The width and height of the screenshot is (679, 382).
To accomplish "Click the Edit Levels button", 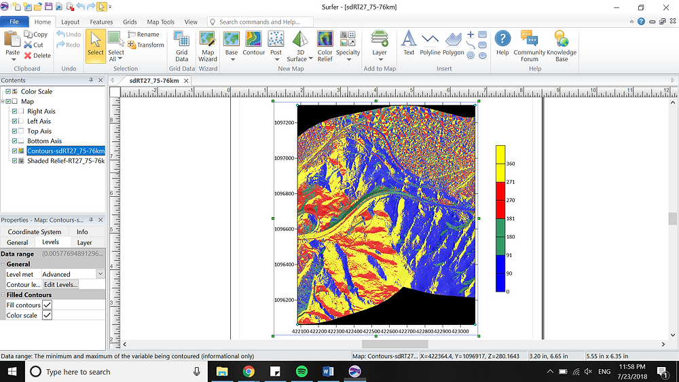I will [x=60, y=285].
